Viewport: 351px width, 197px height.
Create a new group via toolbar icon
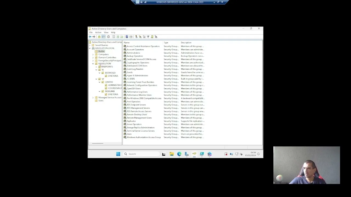coord(140,37)
